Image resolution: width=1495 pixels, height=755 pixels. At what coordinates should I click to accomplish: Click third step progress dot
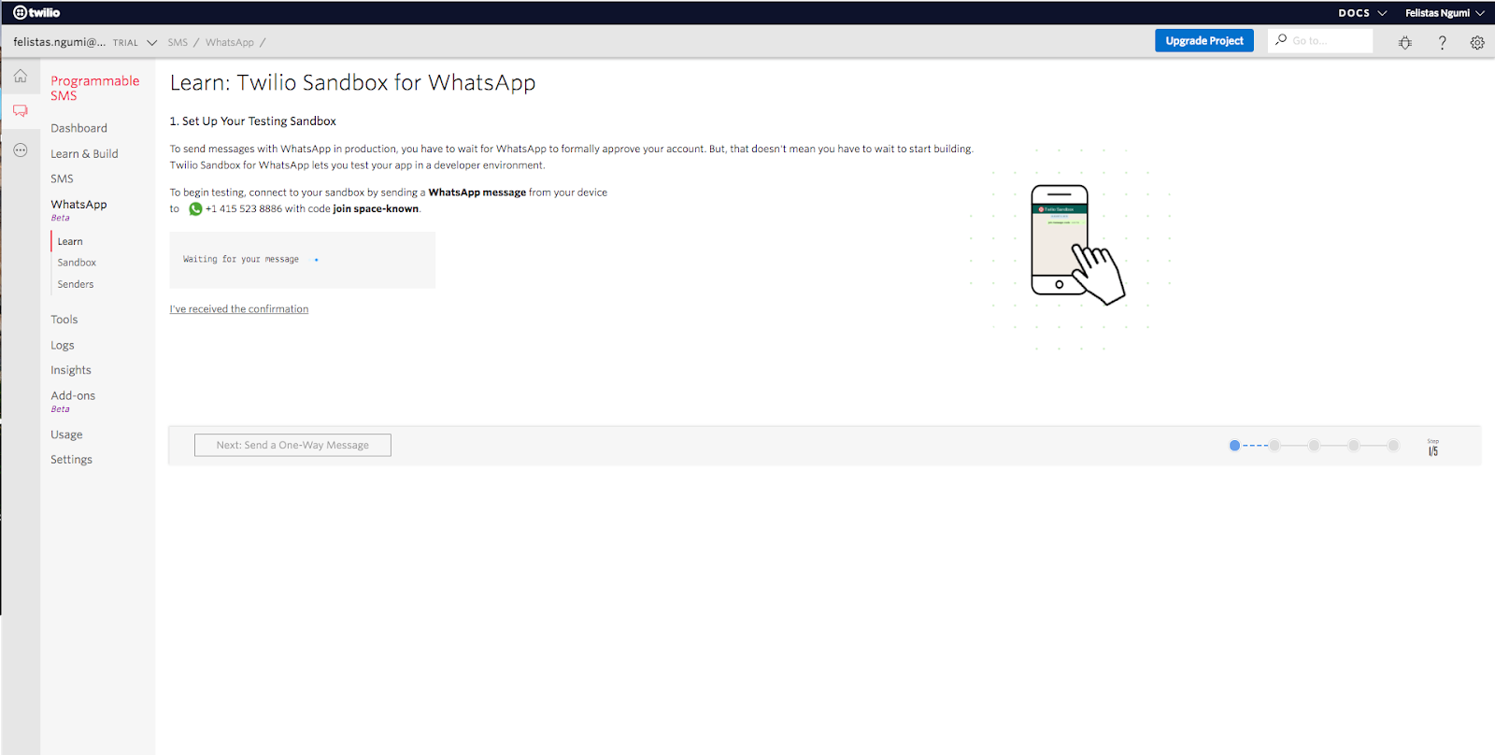click(1314, 446)
